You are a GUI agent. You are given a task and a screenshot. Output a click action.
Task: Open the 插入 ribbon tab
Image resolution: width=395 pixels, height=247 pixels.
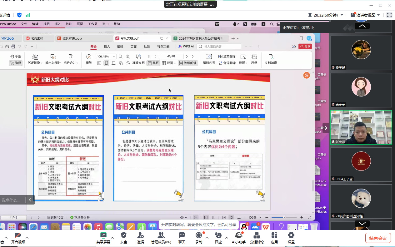coord(107,47)
